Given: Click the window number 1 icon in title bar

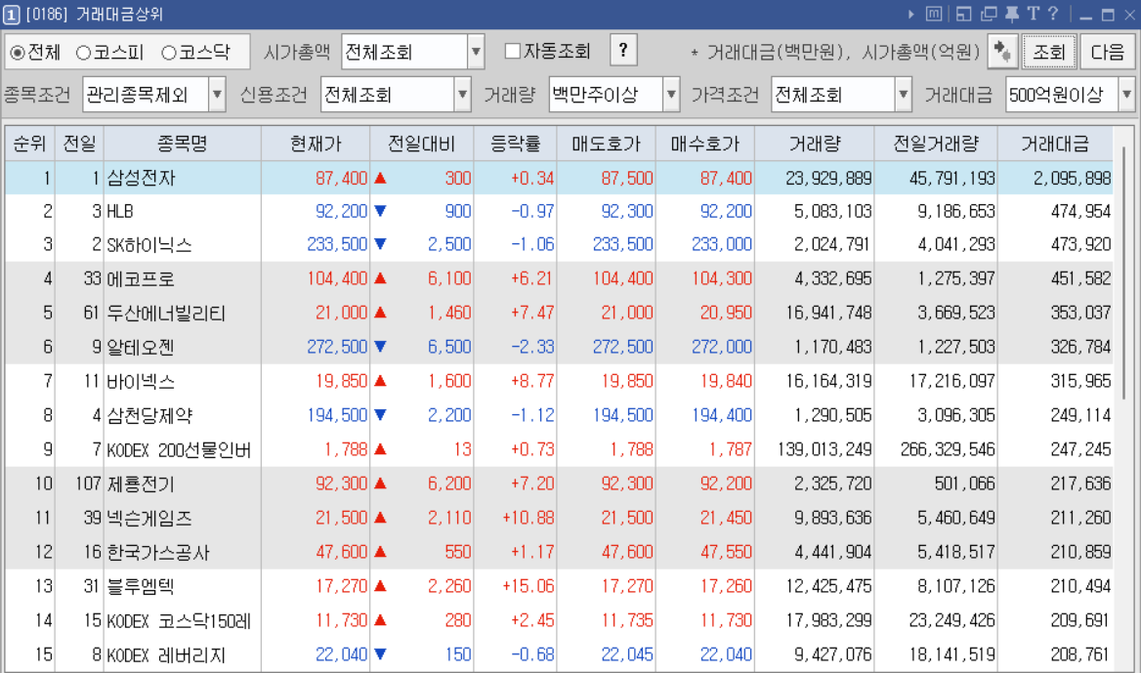Looking at the screenshot, I should pyautogui.click(x=11, y=14).
